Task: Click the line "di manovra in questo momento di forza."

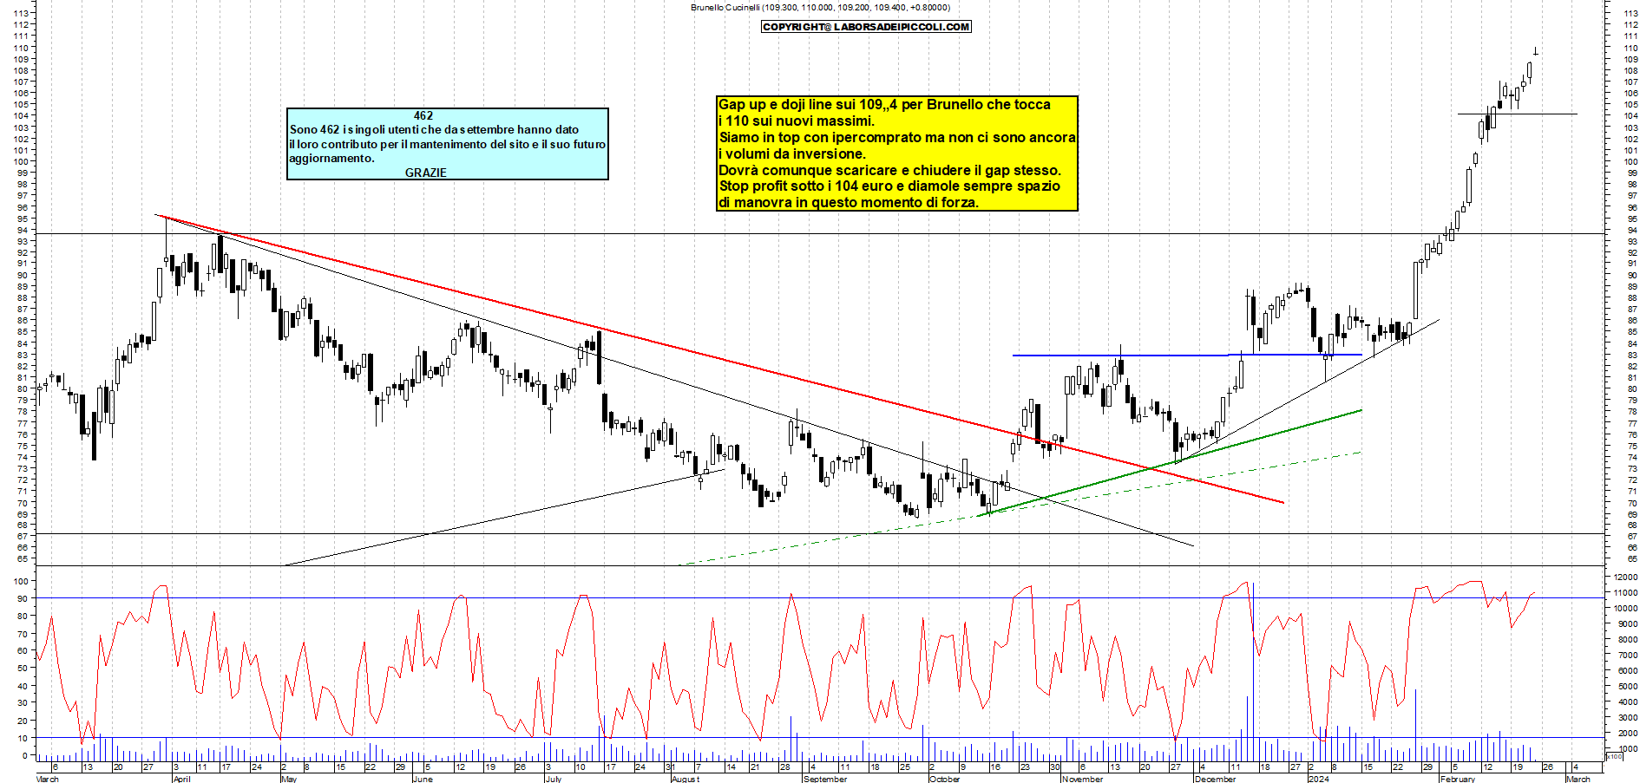Action: coord(849,203)
